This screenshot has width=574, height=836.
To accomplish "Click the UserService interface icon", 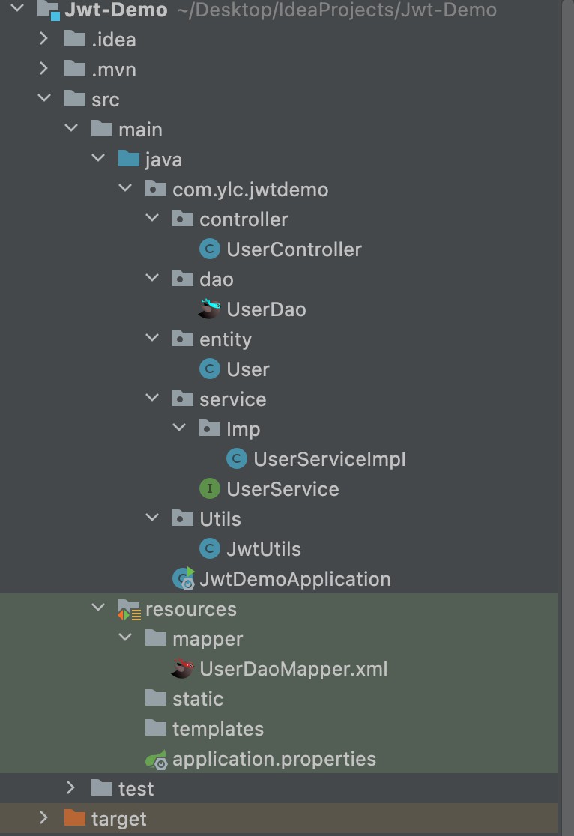I will 209,489.
